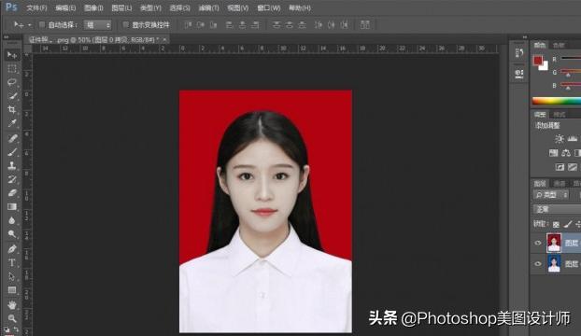Select the Clone Stamp tool

pos(12,165)
